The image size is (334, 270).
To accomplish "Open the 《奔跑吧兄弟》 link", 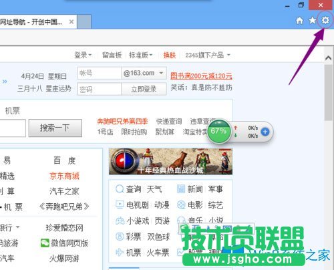I will coord(64,207).
